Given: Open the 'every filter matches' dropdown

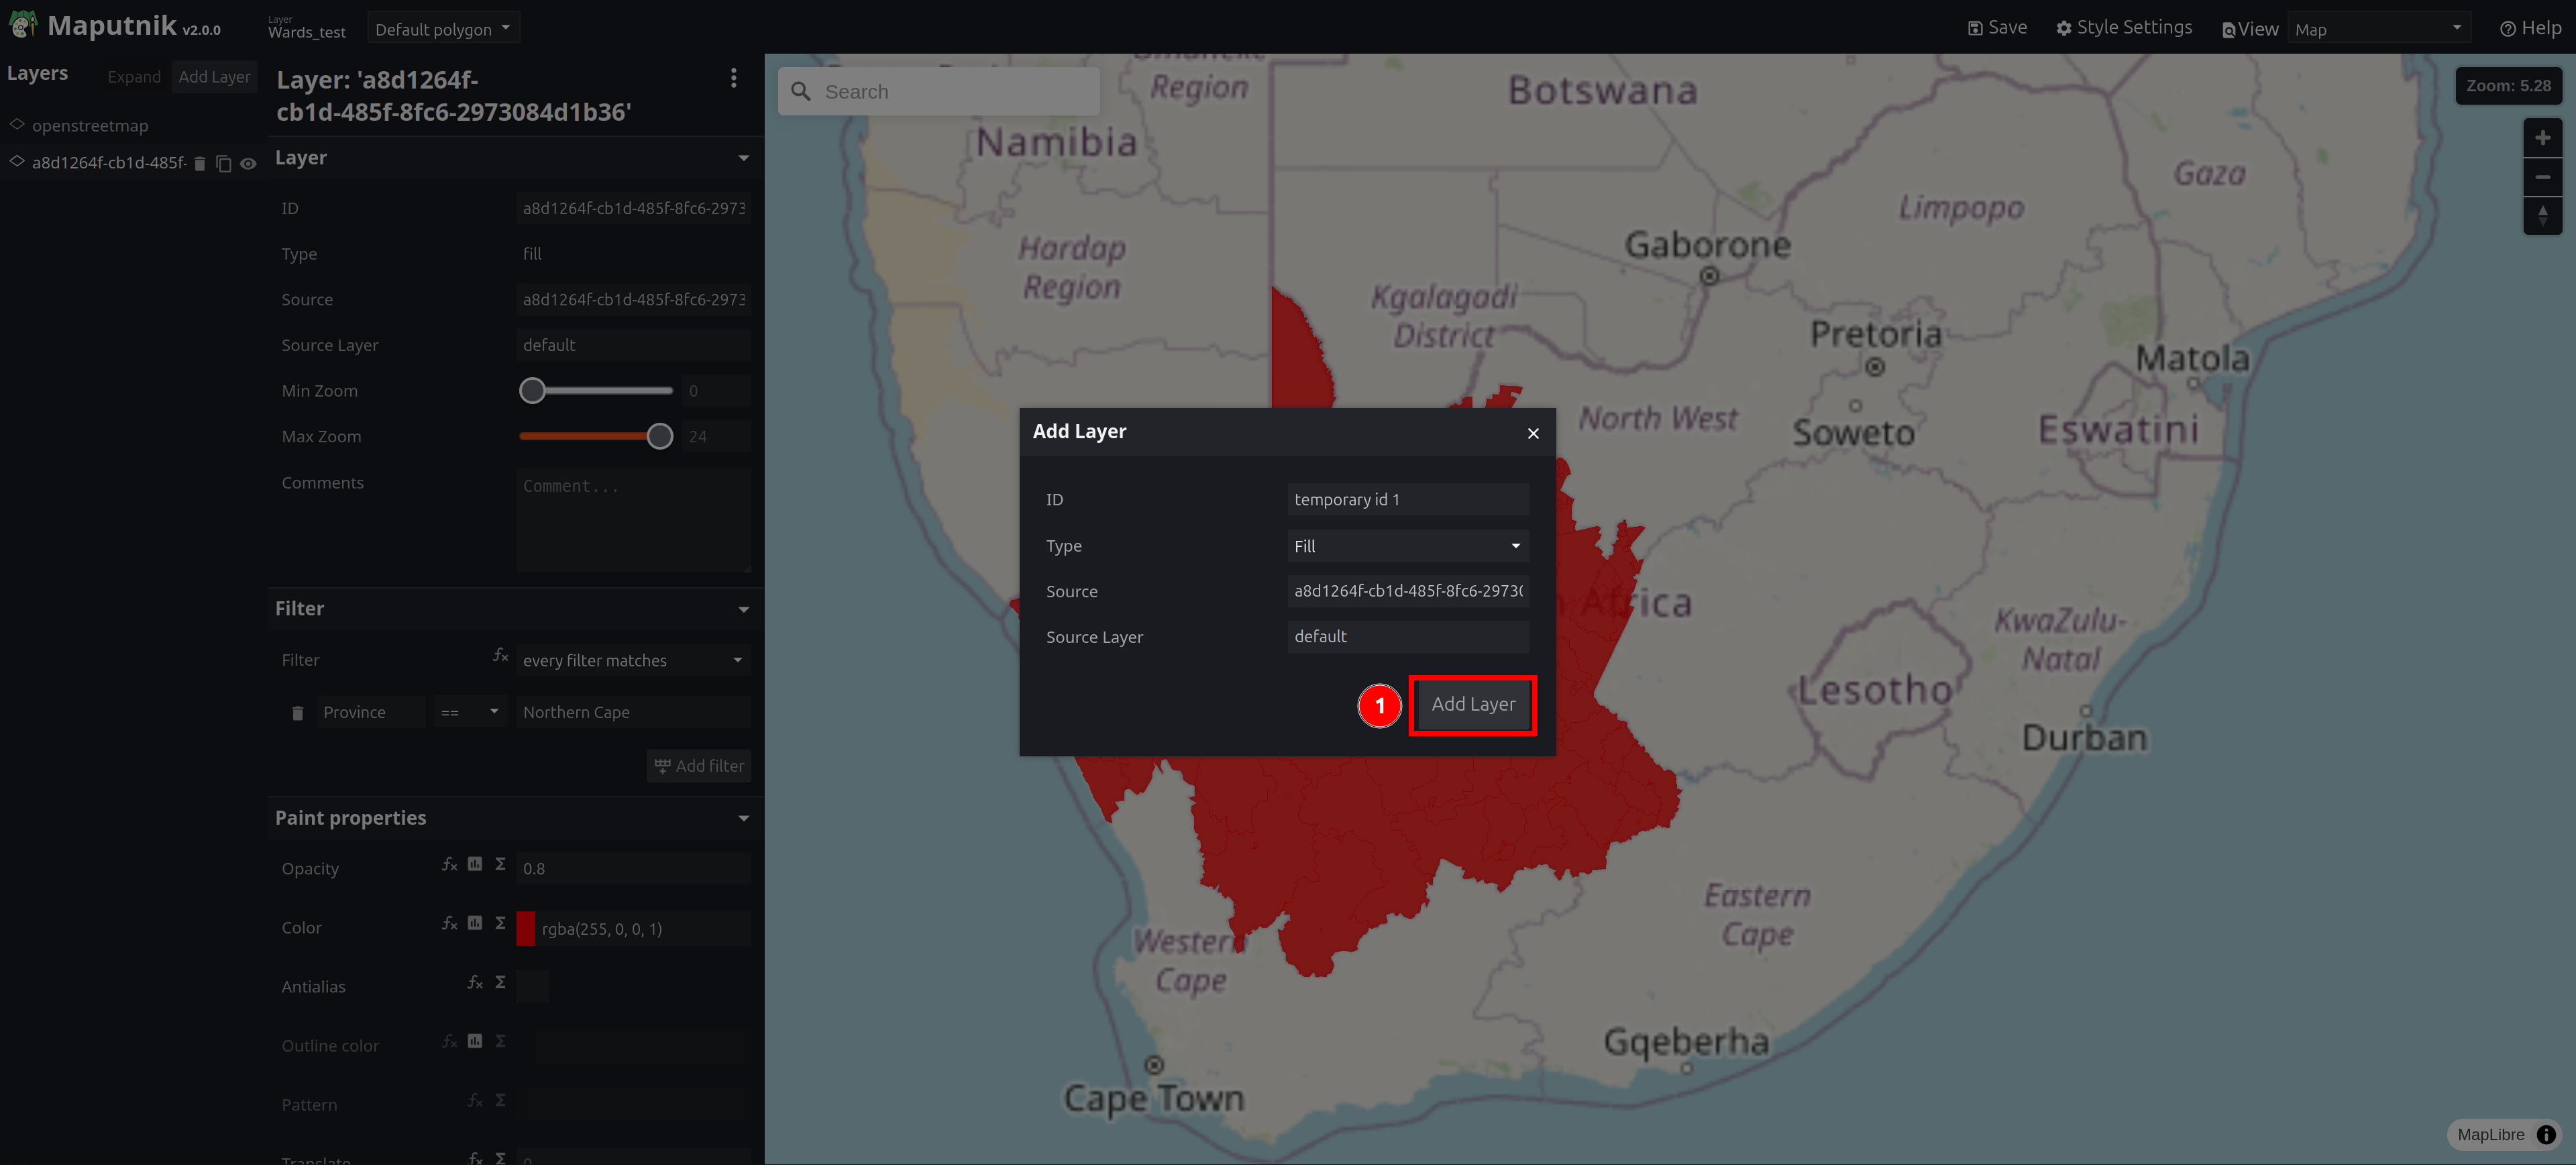Looking at the screenshot, I should click(633, 660).
